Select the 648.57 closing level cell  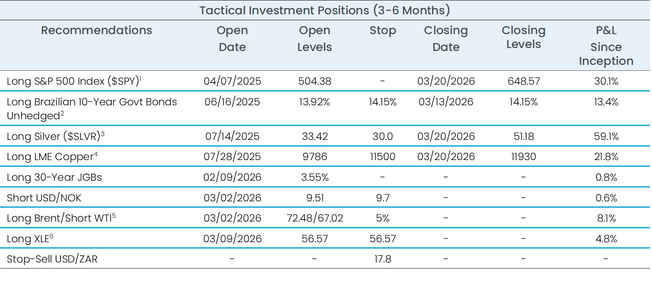(523, 81)
